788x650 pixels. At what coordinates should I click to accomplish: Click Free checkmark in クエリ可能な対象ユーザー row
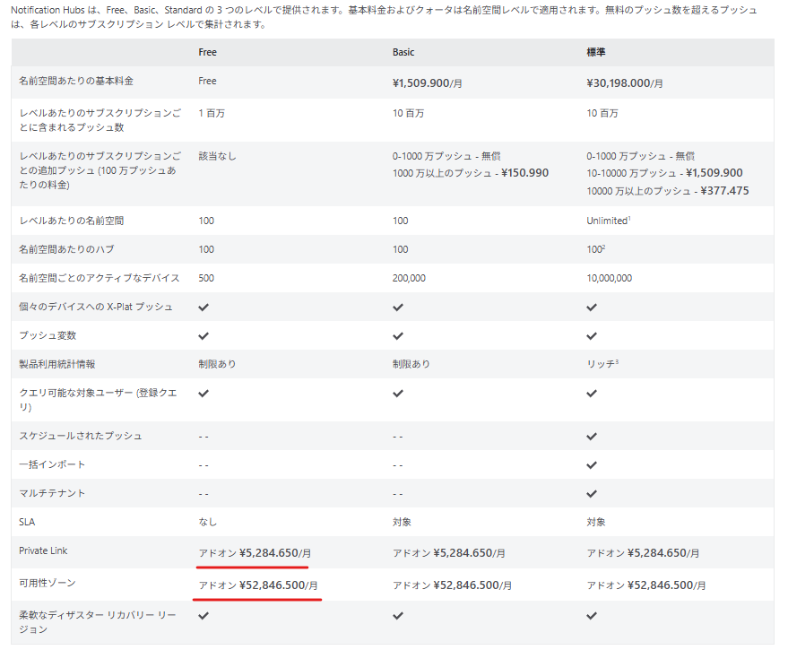[203, 393]
